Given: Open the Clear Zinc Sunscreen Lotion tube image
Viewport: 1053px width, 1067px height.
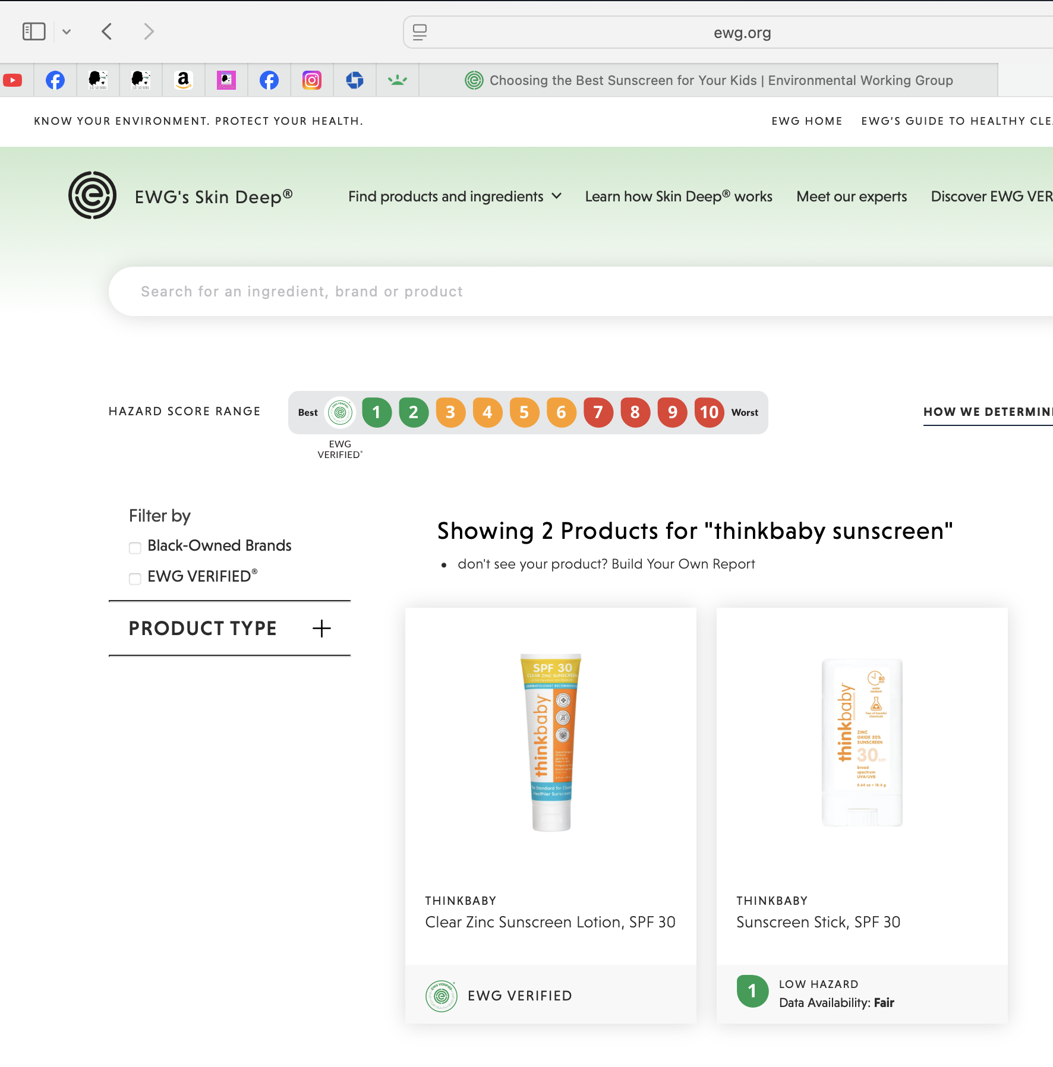Looking at the screenshot, I should tap(551, 741).
